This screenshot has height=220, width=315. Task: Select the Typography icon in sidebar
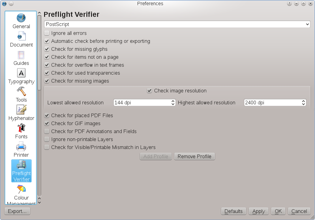coord(21,73)
